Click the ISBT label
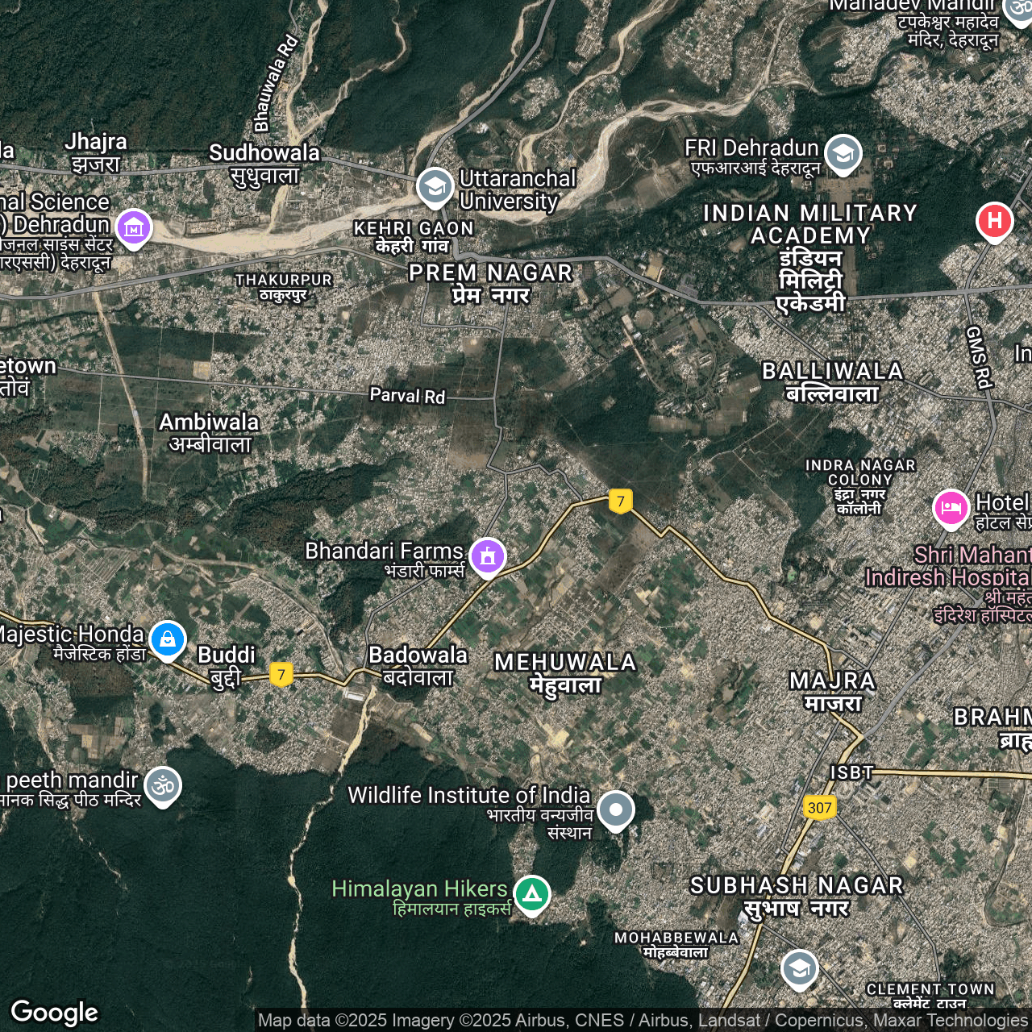Viewport: 1032px width, 1032px height. click(851, 773)
